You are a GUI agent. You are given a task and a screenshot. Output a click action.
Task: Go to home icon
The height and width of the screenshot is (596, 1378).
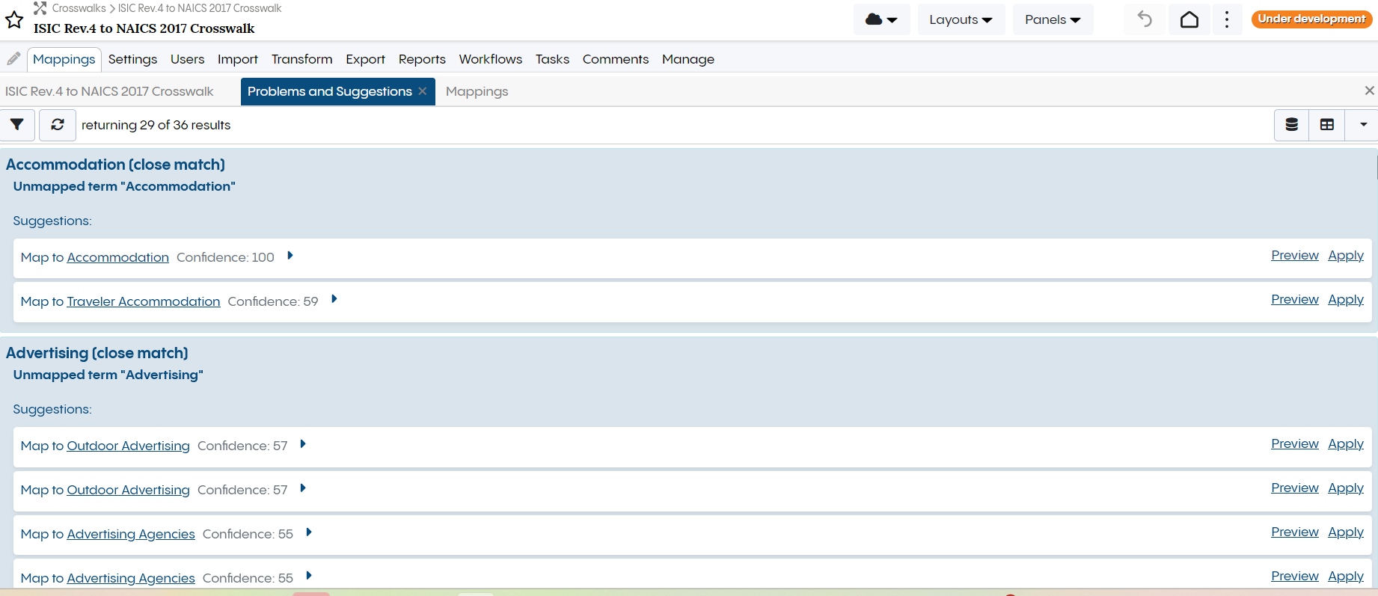pos(1189,19)
